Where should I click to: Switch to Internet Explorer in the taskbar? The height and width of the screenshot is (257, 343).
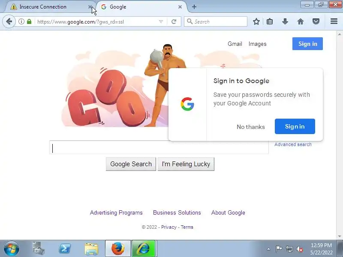[144, 249]
